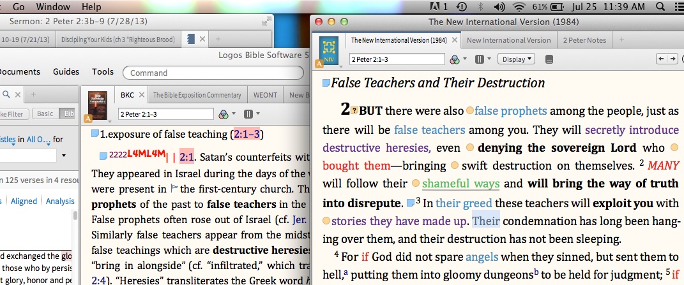Click orange dot before 'shameful ways'
684x285 pixels.
click(415, 184)
